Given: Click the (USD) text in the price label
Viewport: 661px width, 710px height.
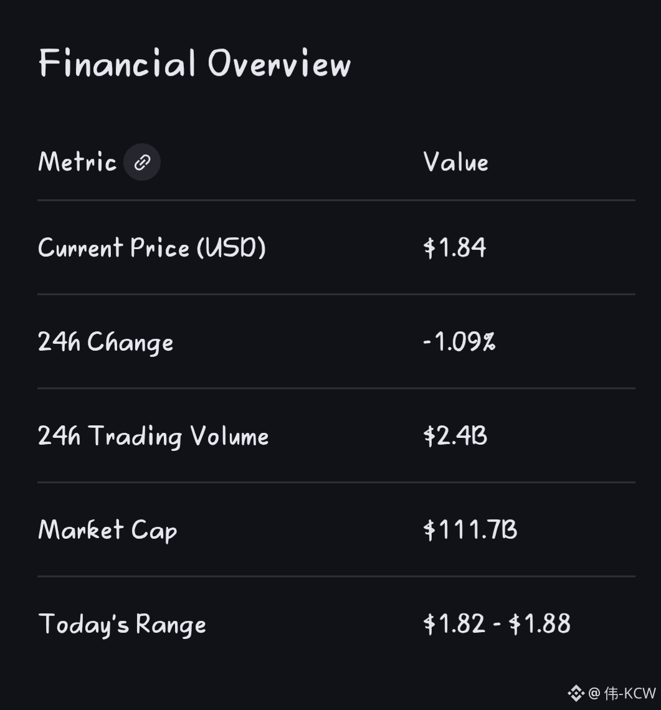Looking at the screenshot, I should pos(231,248).
